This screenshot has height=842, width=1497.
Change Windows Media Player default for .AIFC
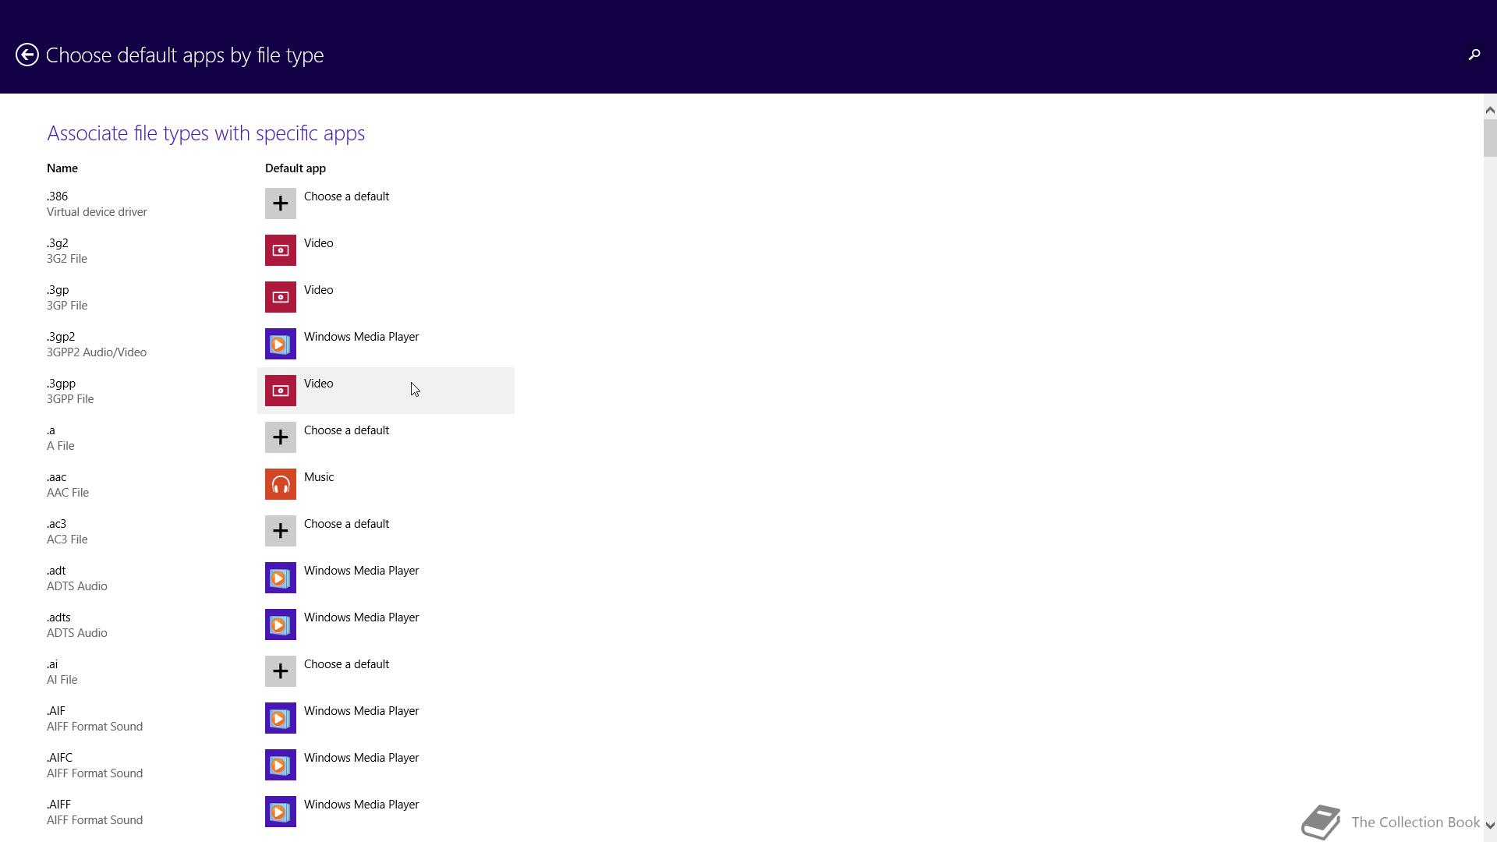click(x=386, y=765)
